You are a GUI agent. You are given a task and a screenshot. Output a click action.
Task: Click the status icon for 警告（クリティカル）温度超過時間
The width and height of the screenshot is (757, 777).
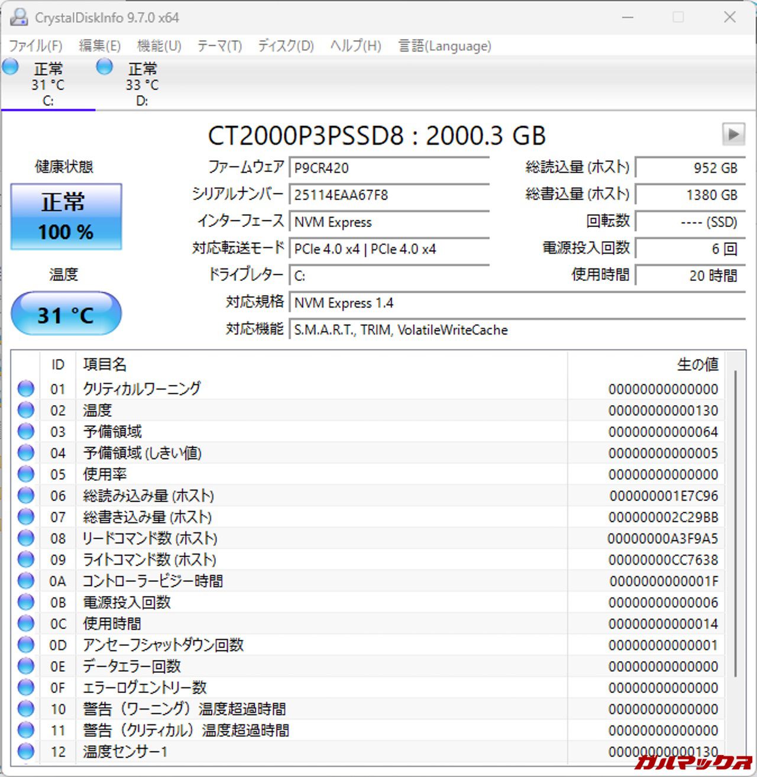(25, 729)
